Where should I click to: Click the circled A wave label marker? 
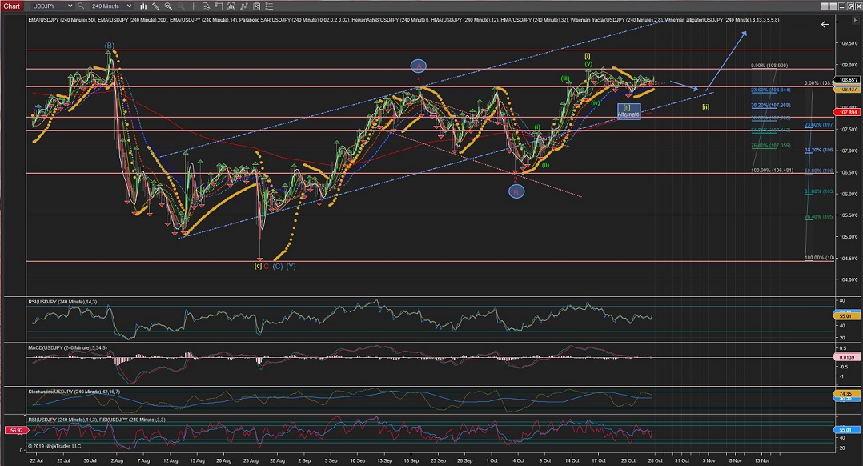(x=418, y=66)
